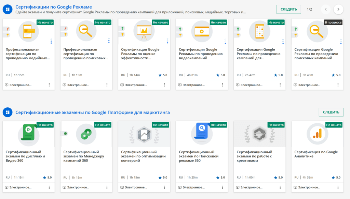Open Сертификационный экзамен по Дисплею и Видео 360
This screenshot has height=199, width=350.
[x=25, y=156]
